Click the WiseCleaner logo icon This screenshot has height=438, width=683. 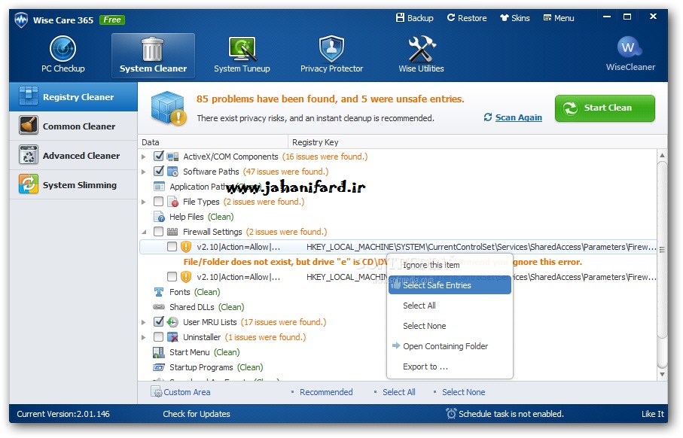coord(630,48)
